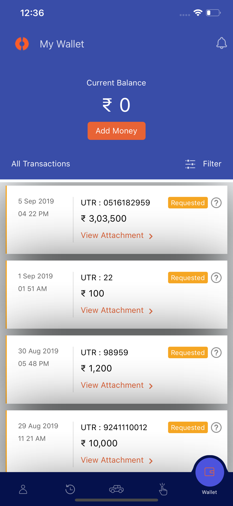
Task: Expand View Attachment chevron for ₹ 10,000
Action: point(151,461)
